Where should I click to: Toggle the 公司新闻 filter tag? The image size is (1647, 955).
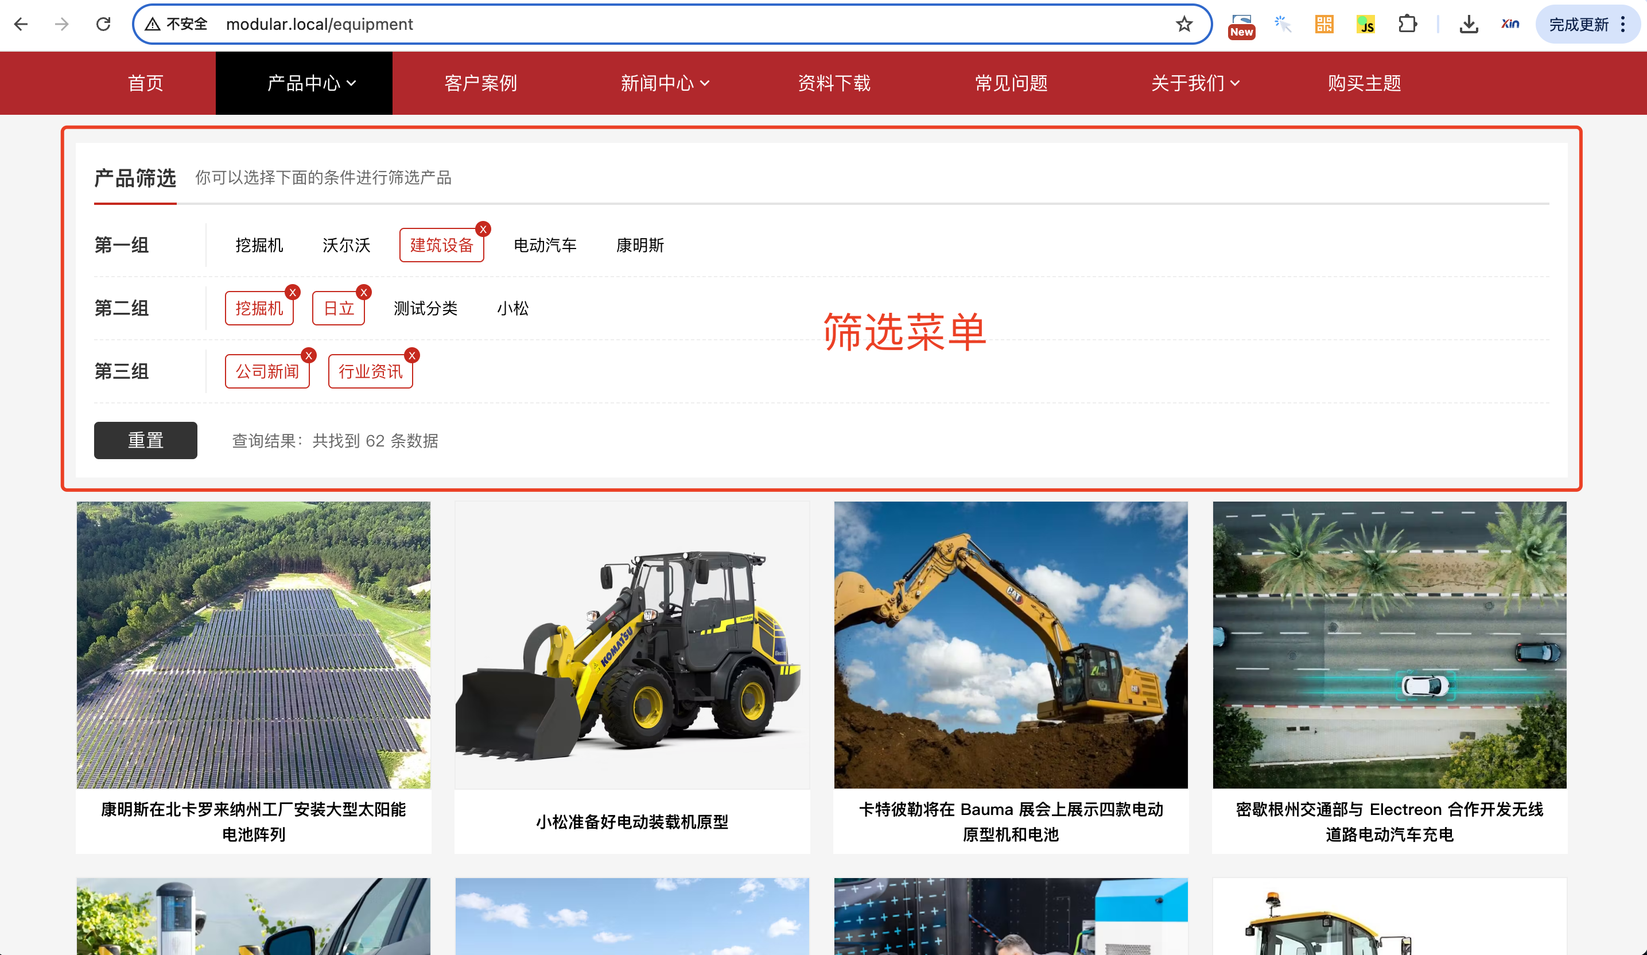point(267,371)
